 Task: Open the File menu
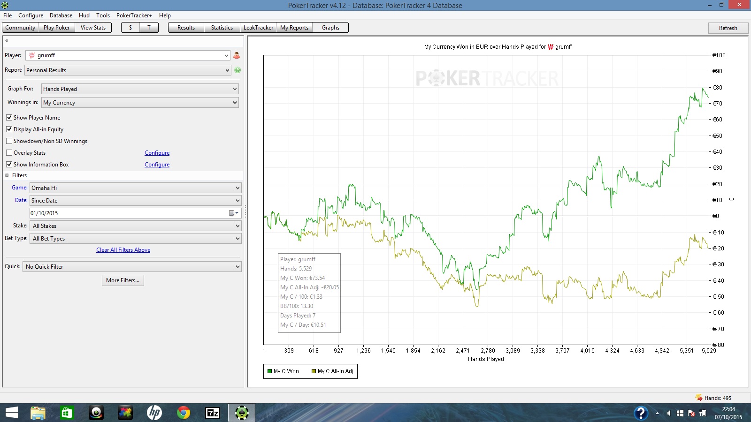click(8, 15)
